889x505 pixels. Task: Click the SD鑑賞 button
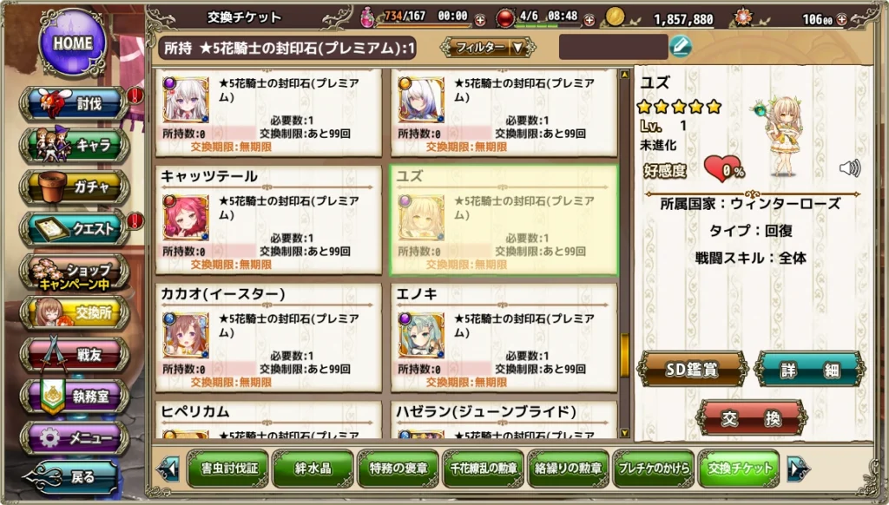692,370
